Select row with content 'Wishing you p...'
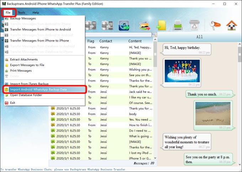The height and width of the screenshot is (172, 242). [120, 70]
